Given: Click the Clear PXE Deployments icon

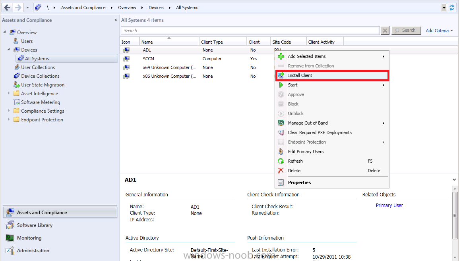Looking at the screenshot, I should coord(281,132).
